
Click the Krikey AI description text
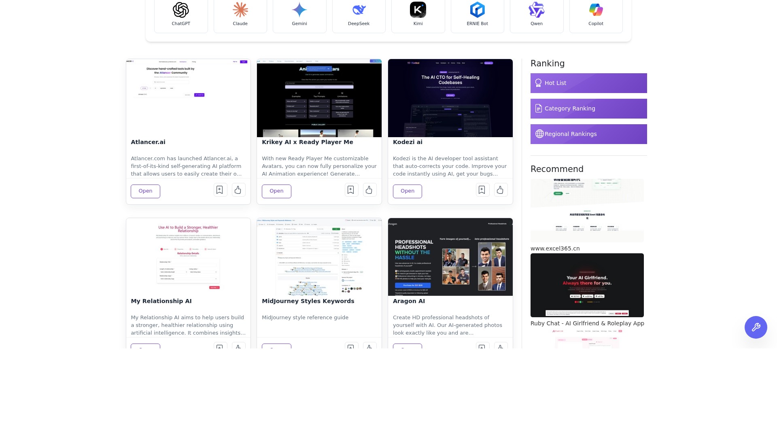click(319, 166)
